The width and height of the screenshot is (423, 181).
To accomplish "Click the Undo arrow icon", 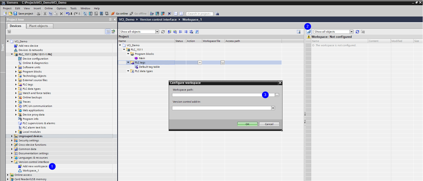I will [67, 13].
